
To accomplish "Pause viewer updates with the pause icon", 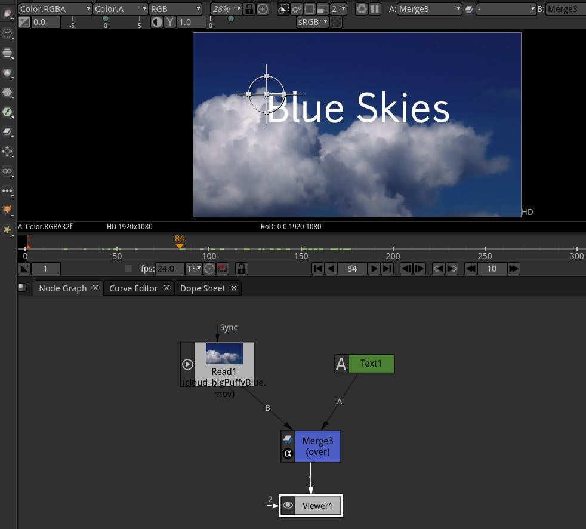I will tap(375, 8).
